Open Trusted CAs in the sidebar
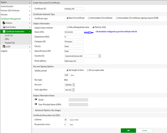Image resolution: width=167 pixels, height=133 pixels. coord(10,43)
